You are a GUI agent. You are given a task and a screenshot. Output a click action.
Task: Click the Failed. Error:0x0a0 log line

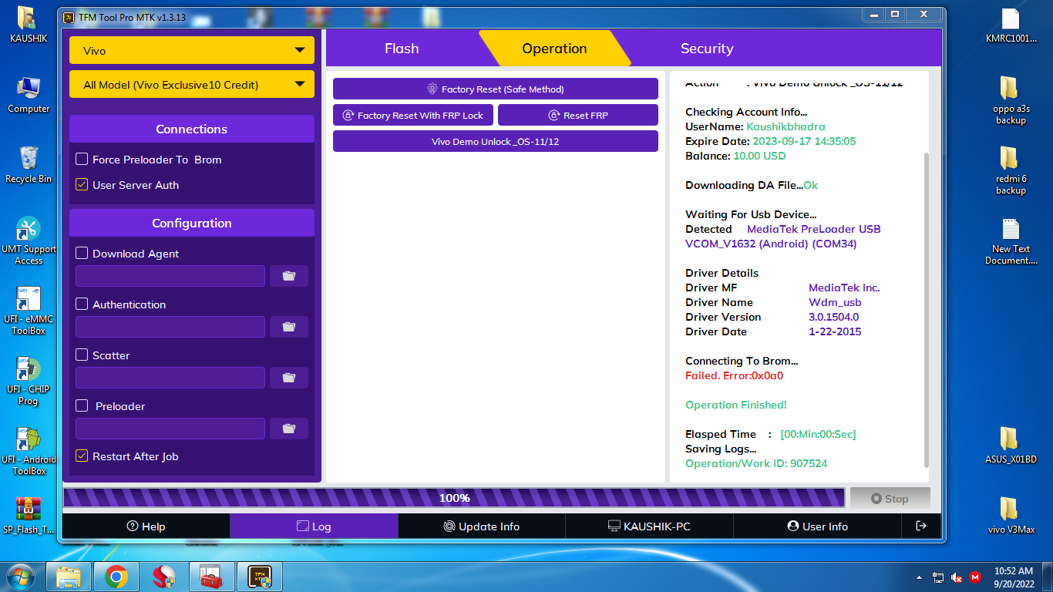point(734,375)
